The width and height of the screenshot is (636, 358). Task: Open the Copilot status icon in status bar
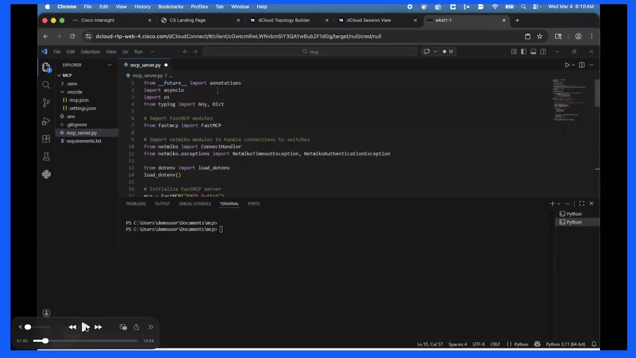(x=537, y=344)
